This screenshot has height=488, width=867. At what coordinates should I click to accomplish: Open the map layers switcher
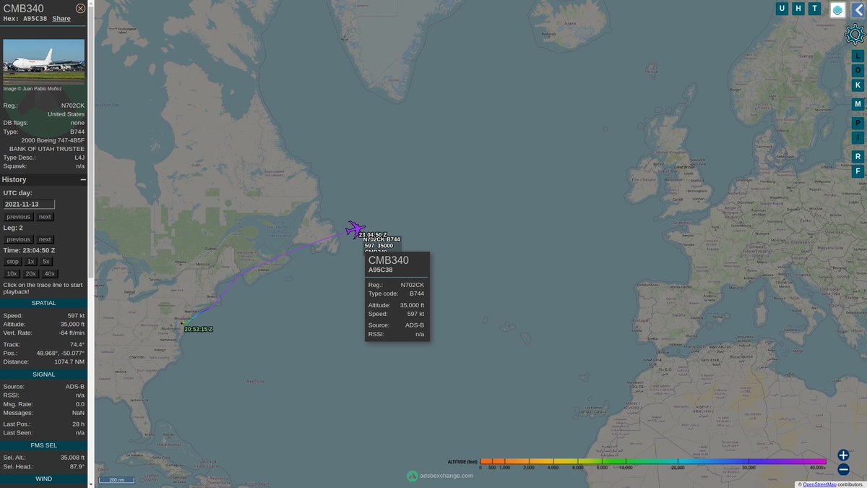837,9
